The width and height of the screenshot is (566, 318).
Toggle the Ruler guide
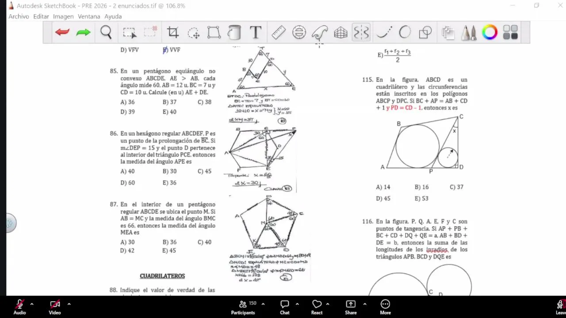[279, 32]
